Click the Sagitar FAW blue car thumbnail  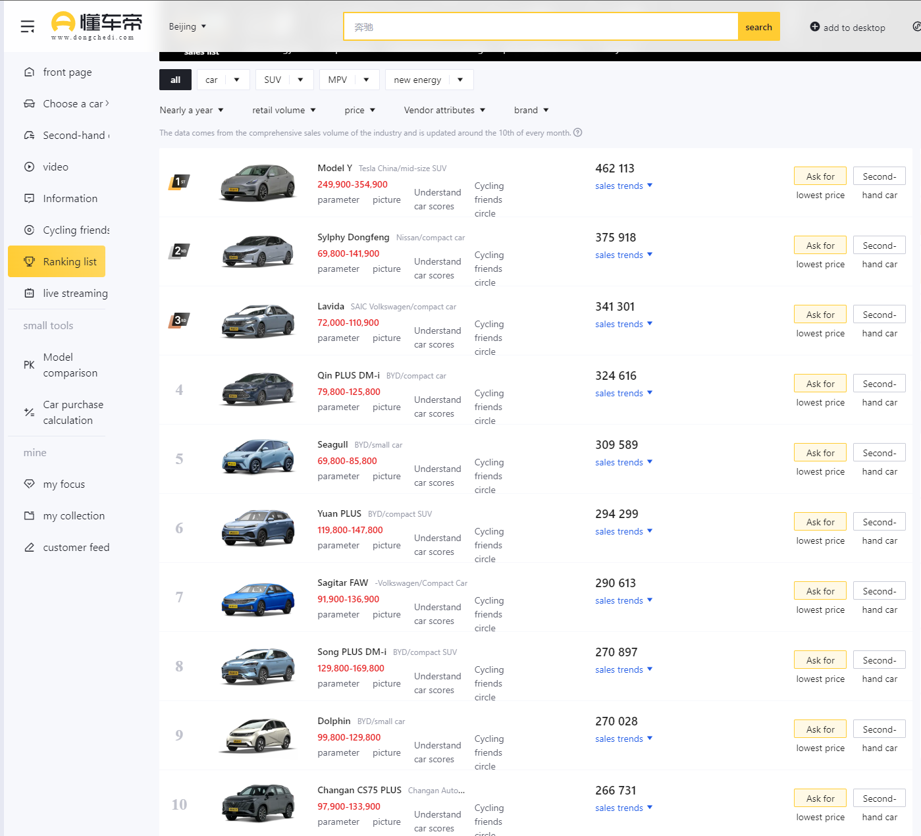pyautogui.click(x=257, y=598)
